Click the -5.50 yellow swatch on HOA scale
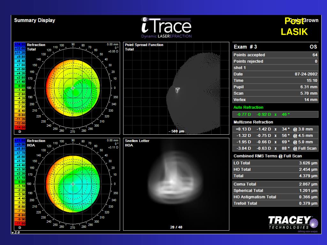This screenshot has height=245, width=327. tap(20, 203)
